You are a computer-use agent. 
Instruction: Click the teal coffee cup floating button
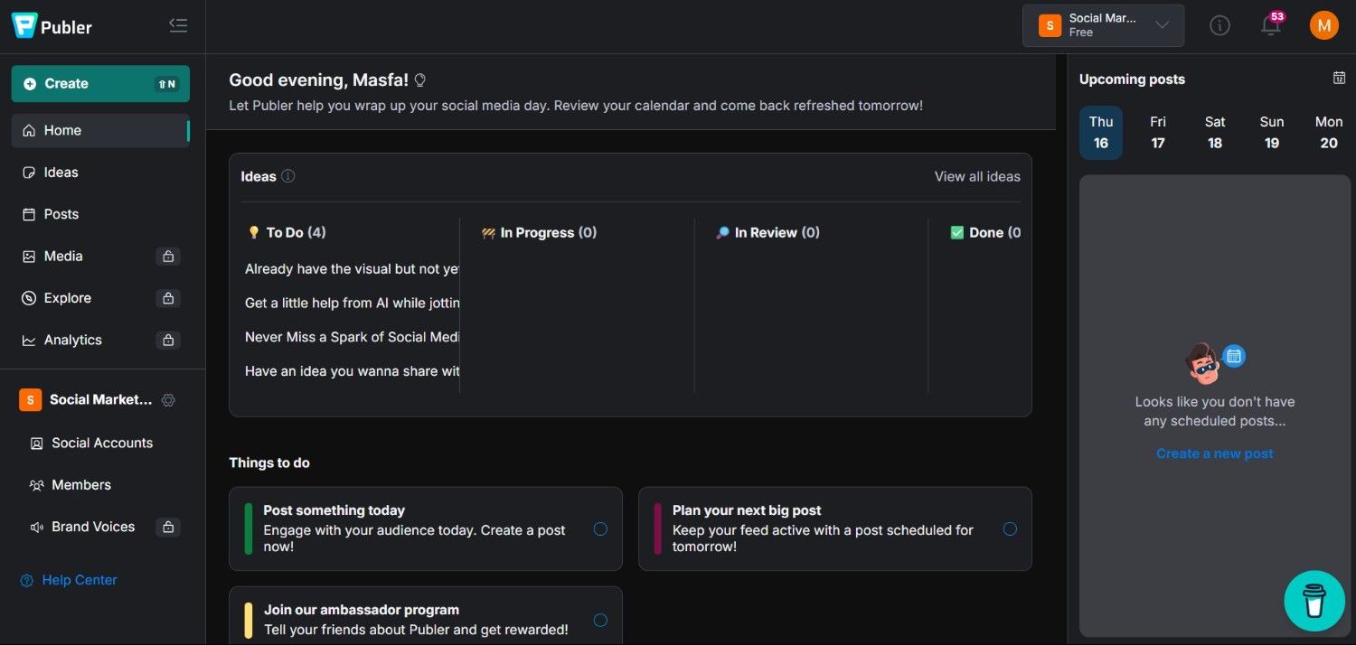[1314, 601]
